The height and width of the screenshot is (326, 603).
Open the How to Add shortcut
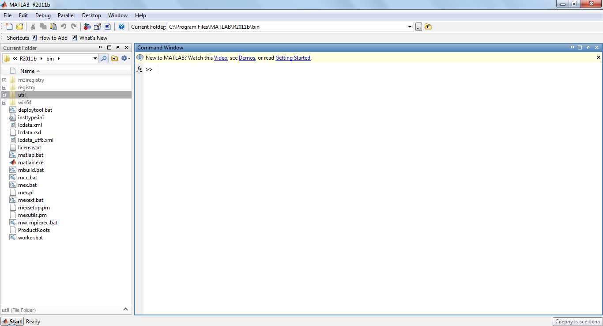[49, 38]
